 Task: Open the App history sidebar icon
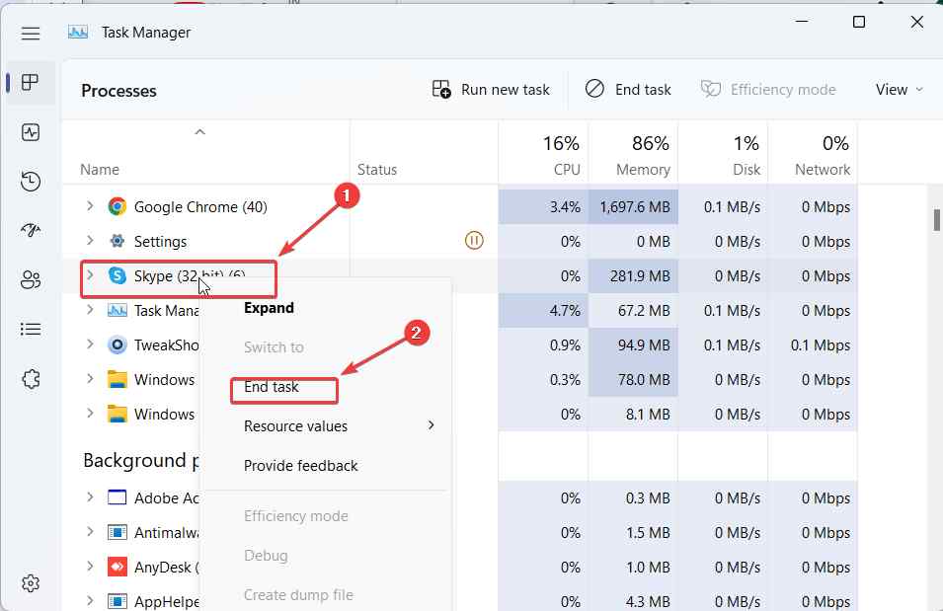click(30, 181)
